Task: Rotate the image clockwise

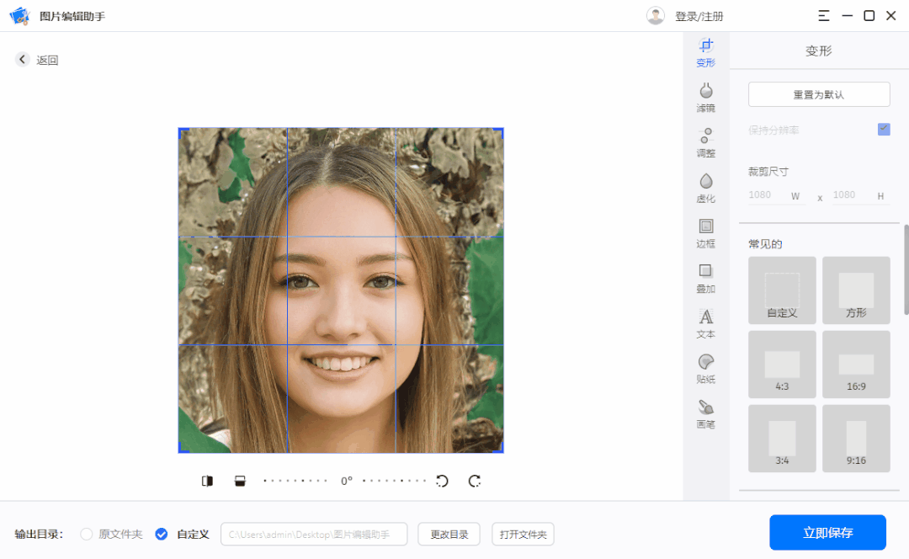Action: pyautogui.click(x=474, y=480)
